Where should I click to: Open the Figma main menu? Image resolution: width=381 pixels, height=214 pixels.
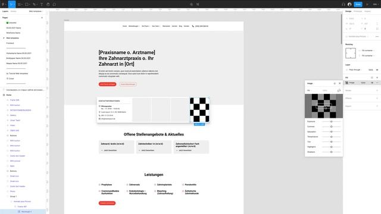4,4
